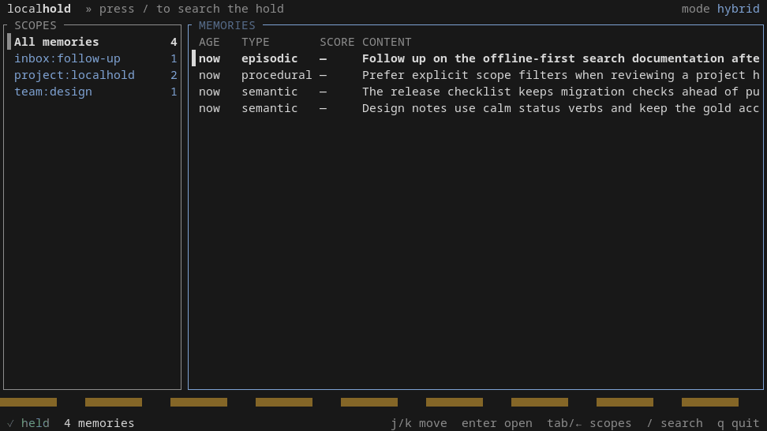Click the AGE column header

pos(209,42)
